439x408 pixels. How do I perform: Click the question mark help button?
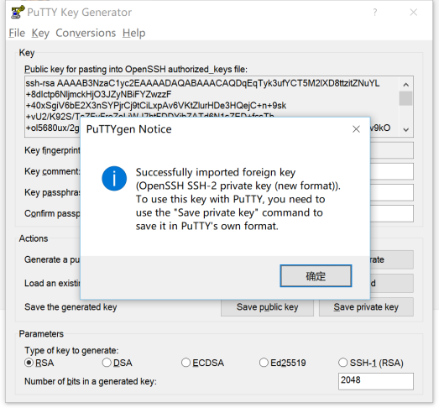tap(375, 12)
